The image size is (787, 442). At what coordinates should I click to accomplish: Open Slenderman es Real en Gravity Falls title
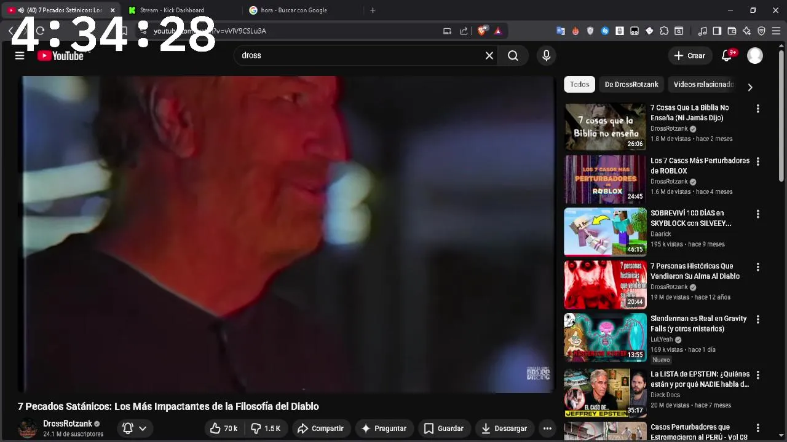click(698, 324)
